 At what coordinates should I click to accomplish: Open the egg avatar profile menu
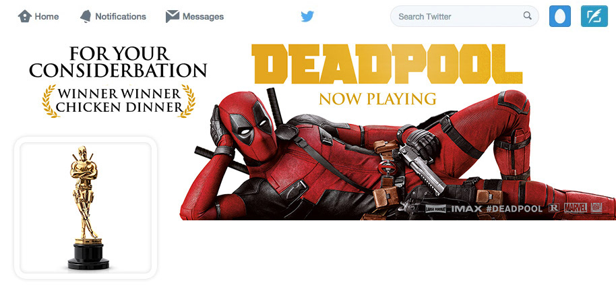(x=560, y=16)
